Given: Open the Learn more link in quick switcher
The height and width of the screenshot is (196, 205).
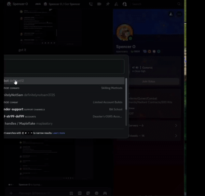Looking at the screenshot, I should point(59,133).
